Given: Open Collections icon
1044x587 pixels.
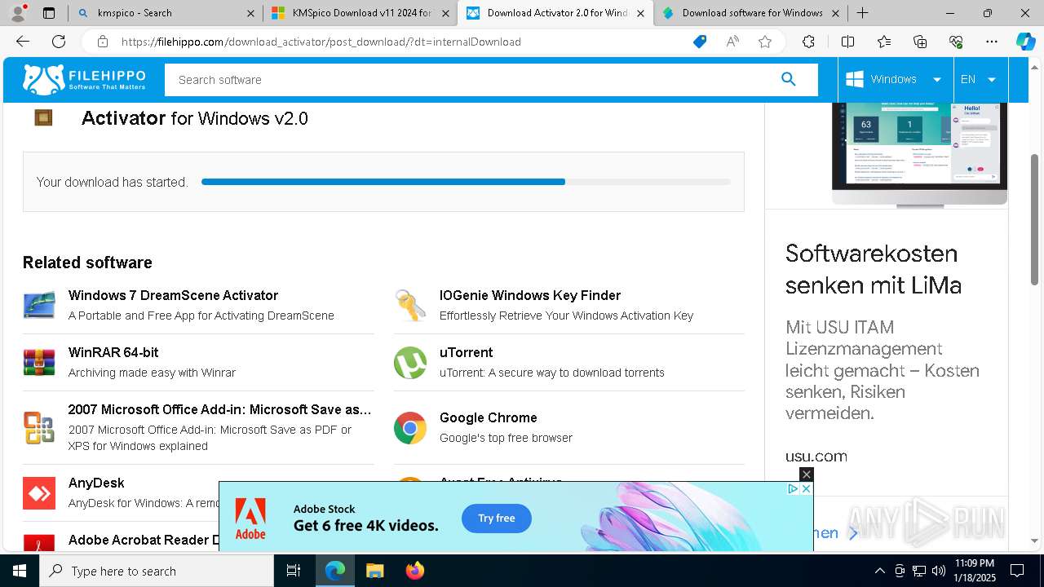Looking at the screenshot, I should pyautogui.click(x=920, y=42).
